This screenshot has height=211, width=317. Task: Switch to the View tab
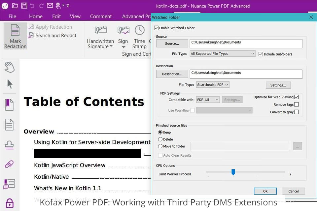pyautogui.click(x=75, y=16)
